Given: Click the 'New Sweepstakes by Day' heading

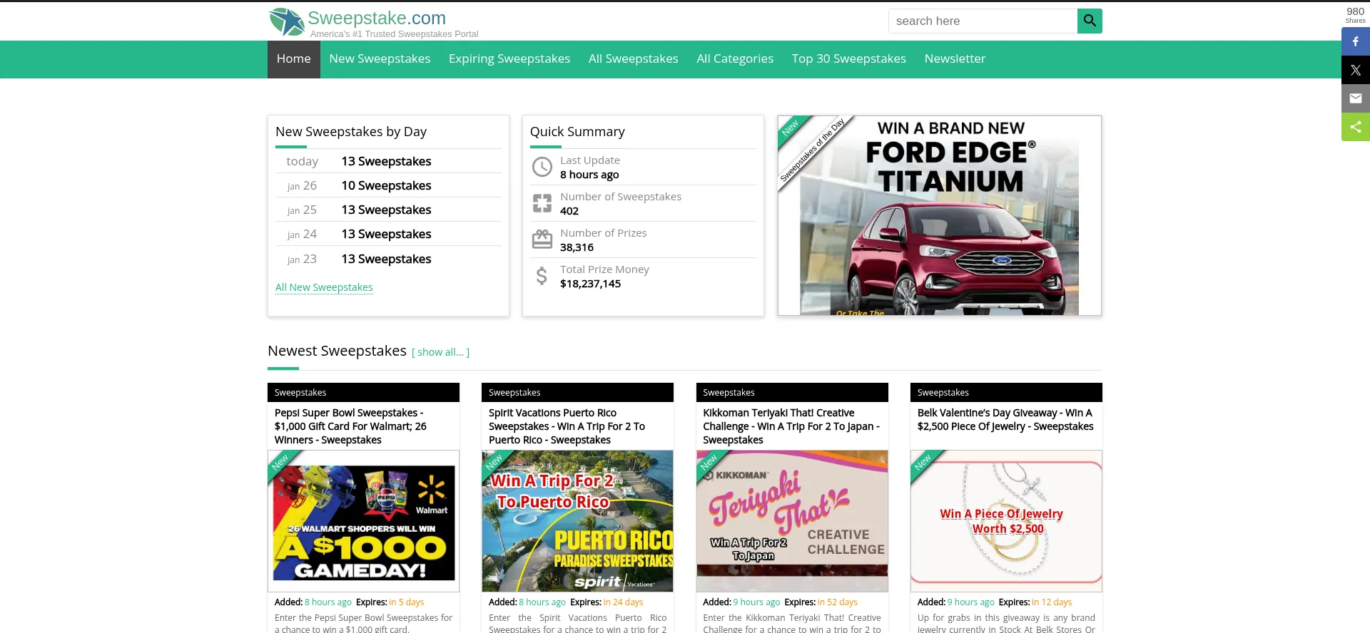Looking at the screenshot, I should (x=351, y=132).
